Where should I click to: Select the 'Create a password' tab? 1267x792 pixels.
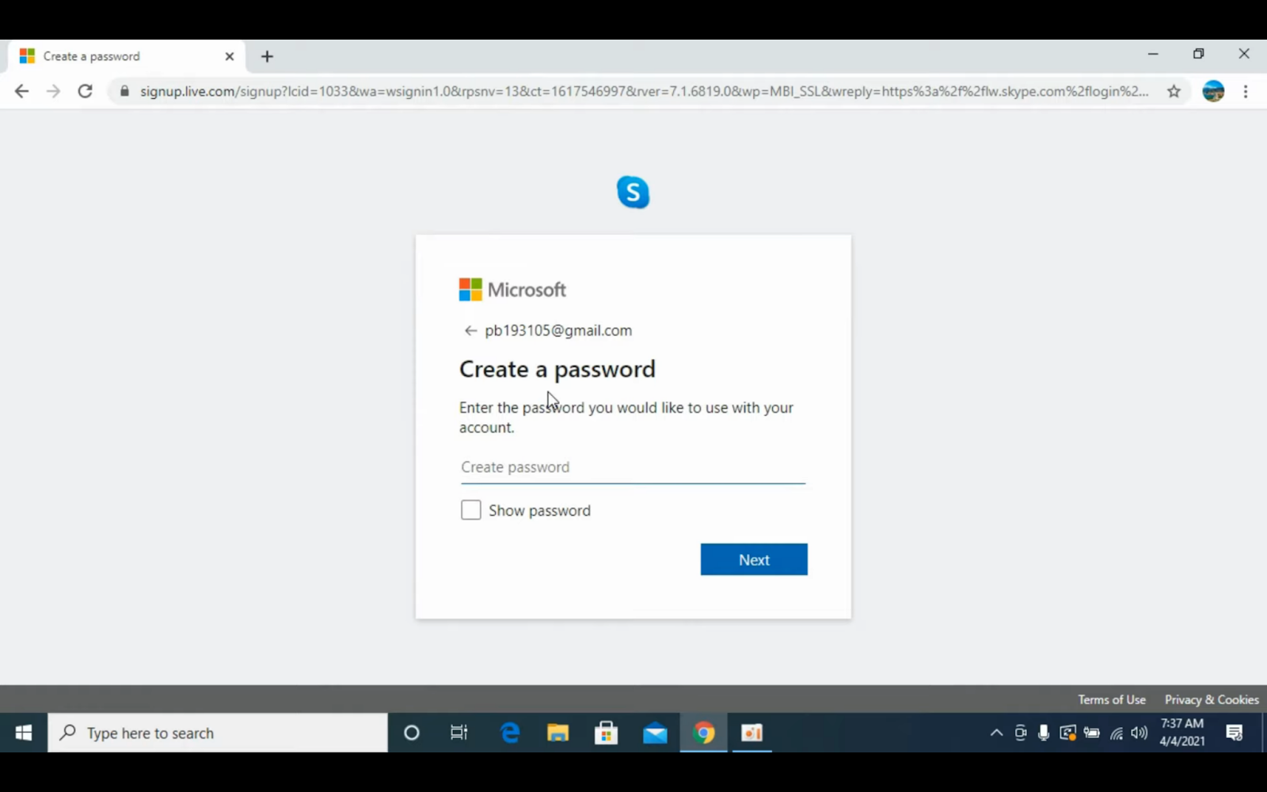coord(127,56)
